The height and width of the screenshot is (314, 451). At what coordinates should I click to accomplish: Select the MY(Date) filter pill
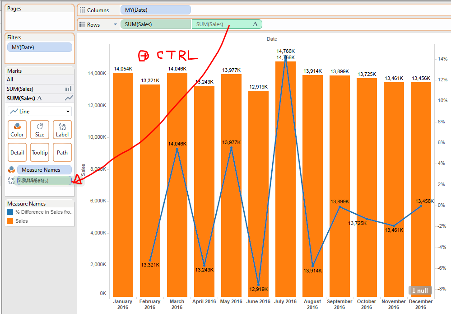coord(40,47)
